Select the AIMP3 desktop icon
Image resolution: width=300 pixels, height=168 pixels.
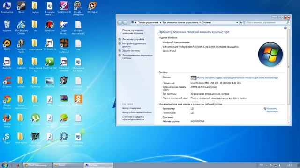(x=7, y=45)
